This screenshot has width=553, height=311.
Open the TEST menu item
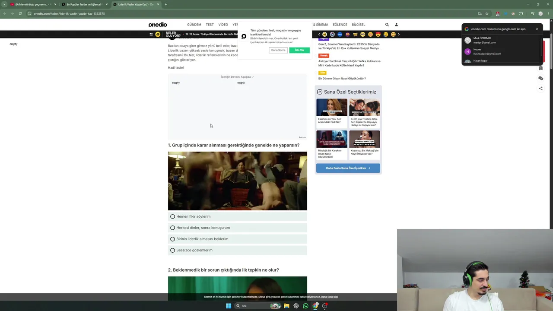pyautogui.click(x=210, y=25)
